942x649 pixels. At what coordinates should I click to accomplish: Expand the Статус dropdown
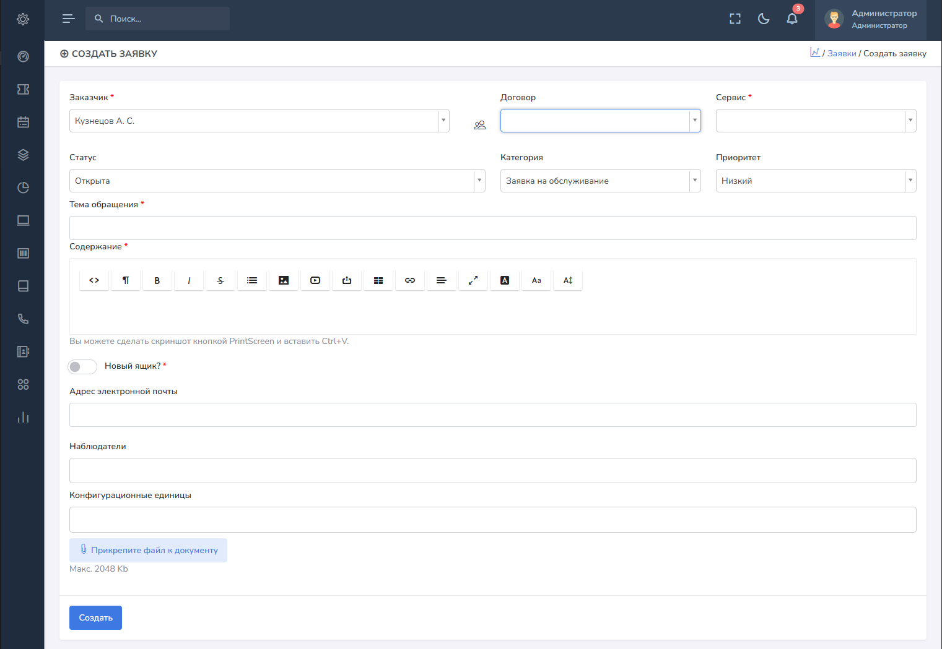[x=277, y=181]
